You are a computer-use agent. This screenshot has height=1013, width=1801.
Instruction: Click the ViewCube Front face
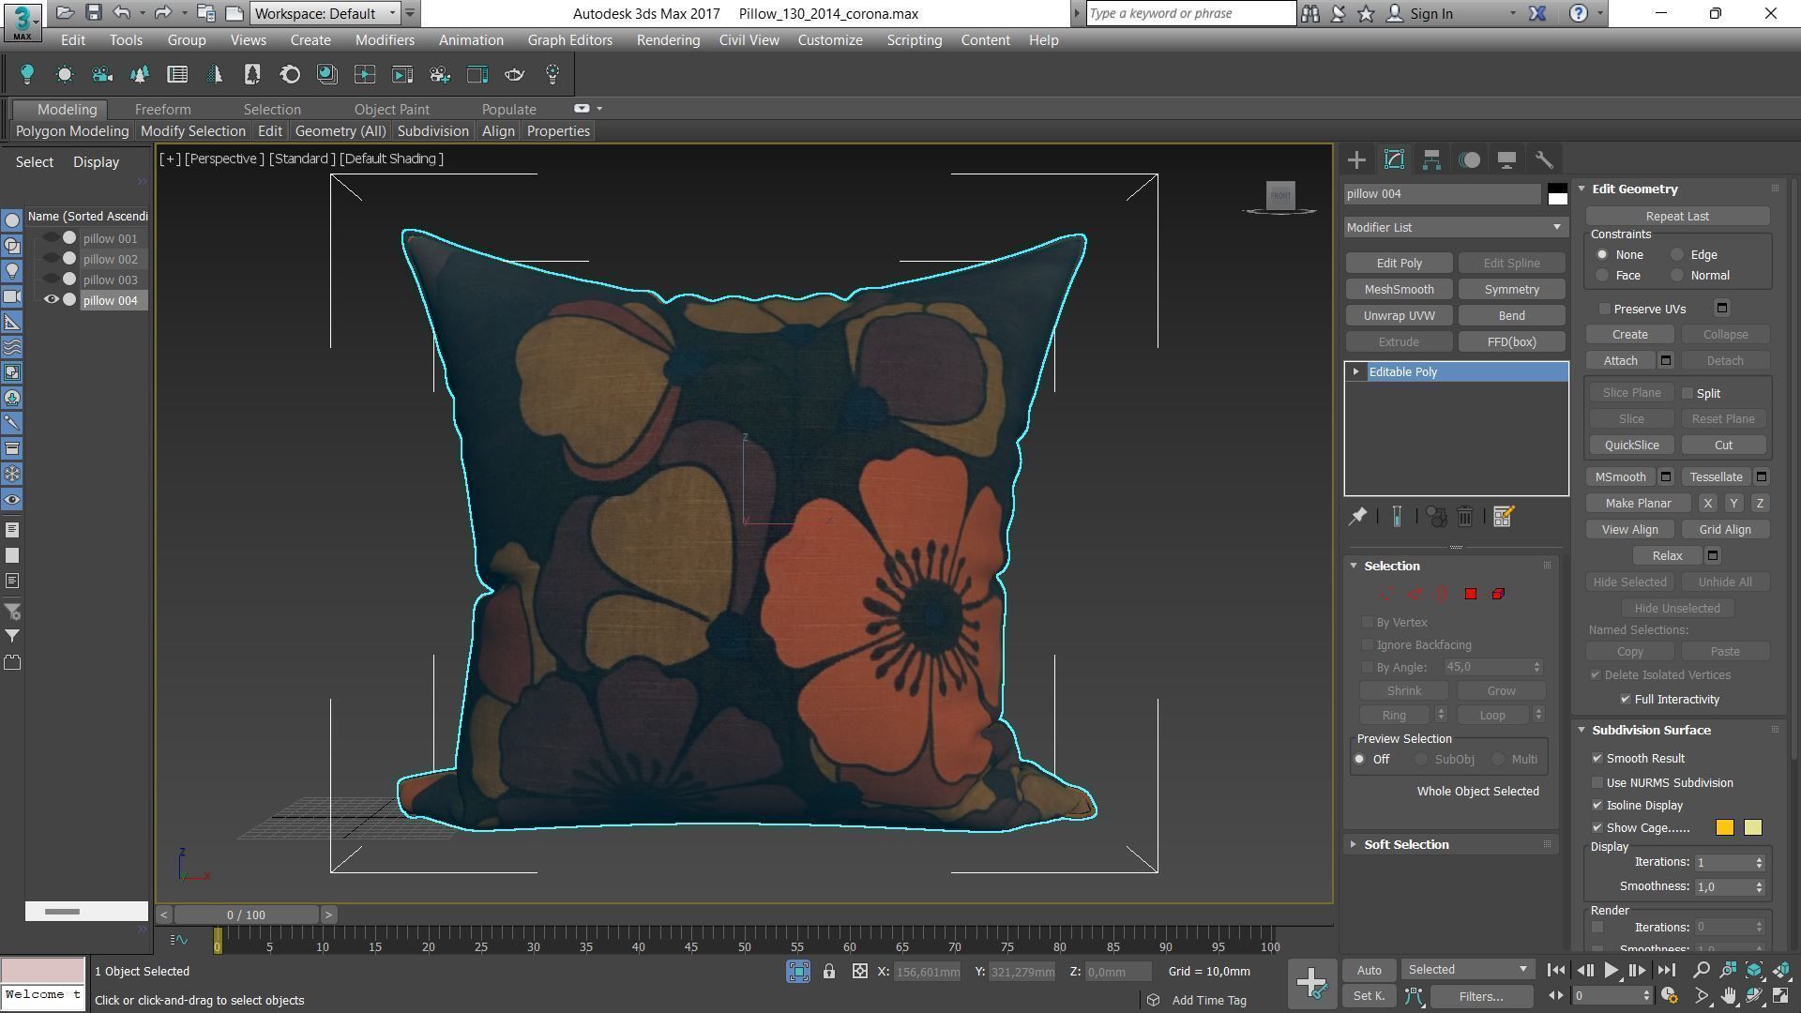[1280, 195]
